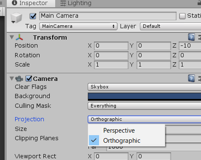Edit the Position Z field showing -10
201x160 pixels.
[x=190, y=46]
